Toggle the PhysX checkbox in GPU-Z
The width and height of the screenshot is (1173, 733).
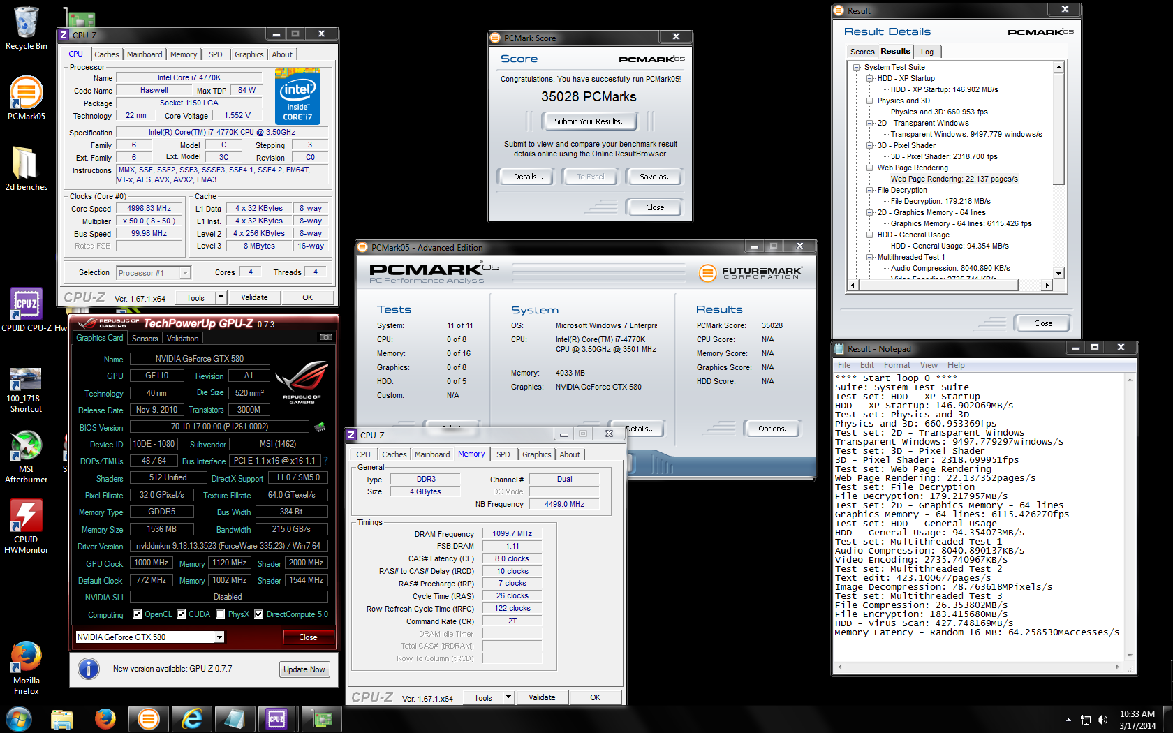[x=221, y=614]
